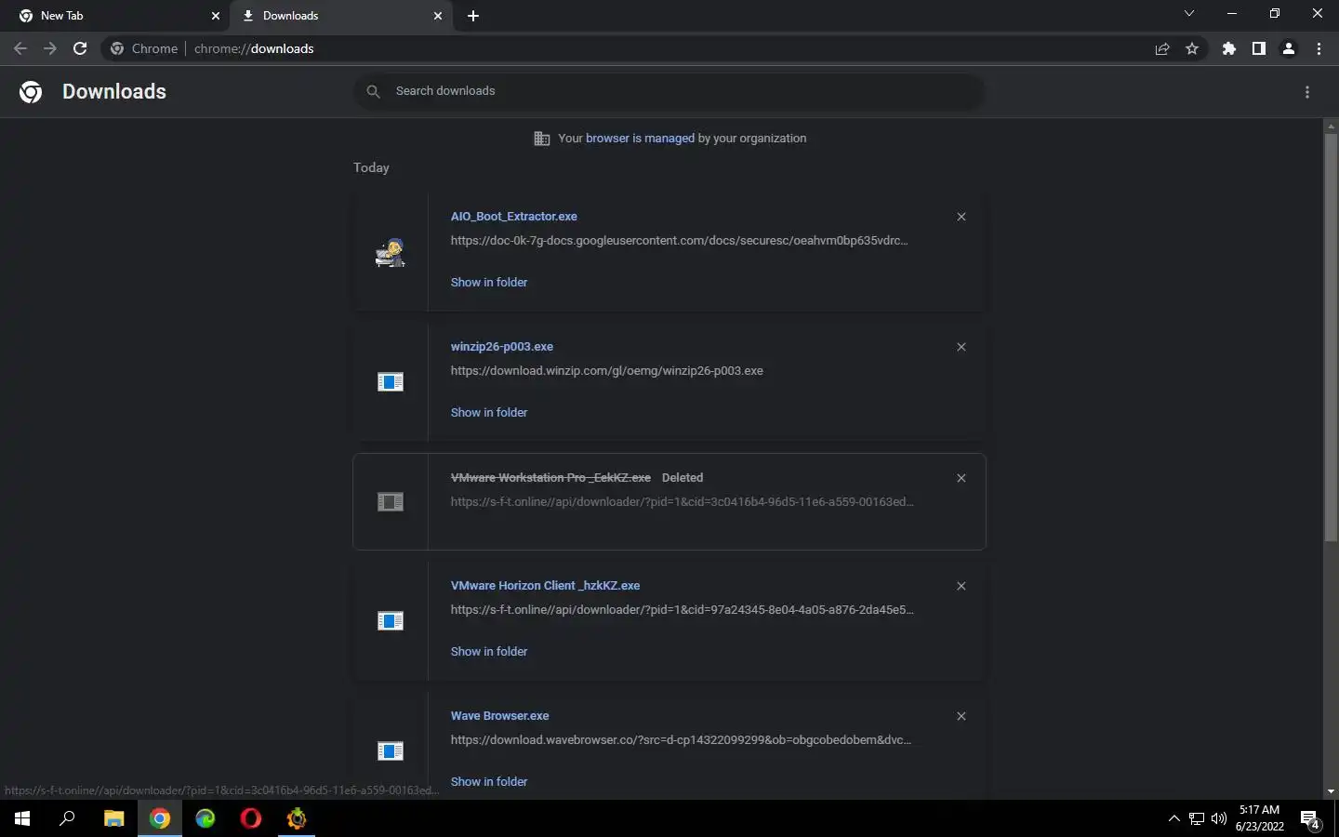Open the VMware Horizon Client _hzkKZ.exe link

tap(545, 586)
